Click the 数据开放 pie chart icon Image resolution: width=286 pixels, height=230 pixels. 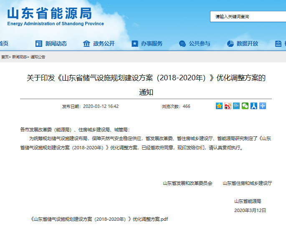point(230,43)
